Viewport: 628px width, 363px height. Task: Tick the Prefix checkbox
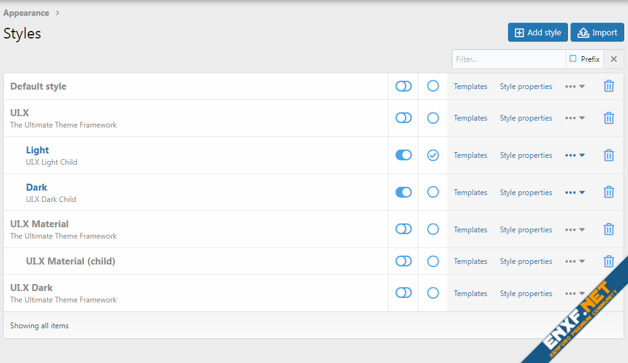point(573,59)
